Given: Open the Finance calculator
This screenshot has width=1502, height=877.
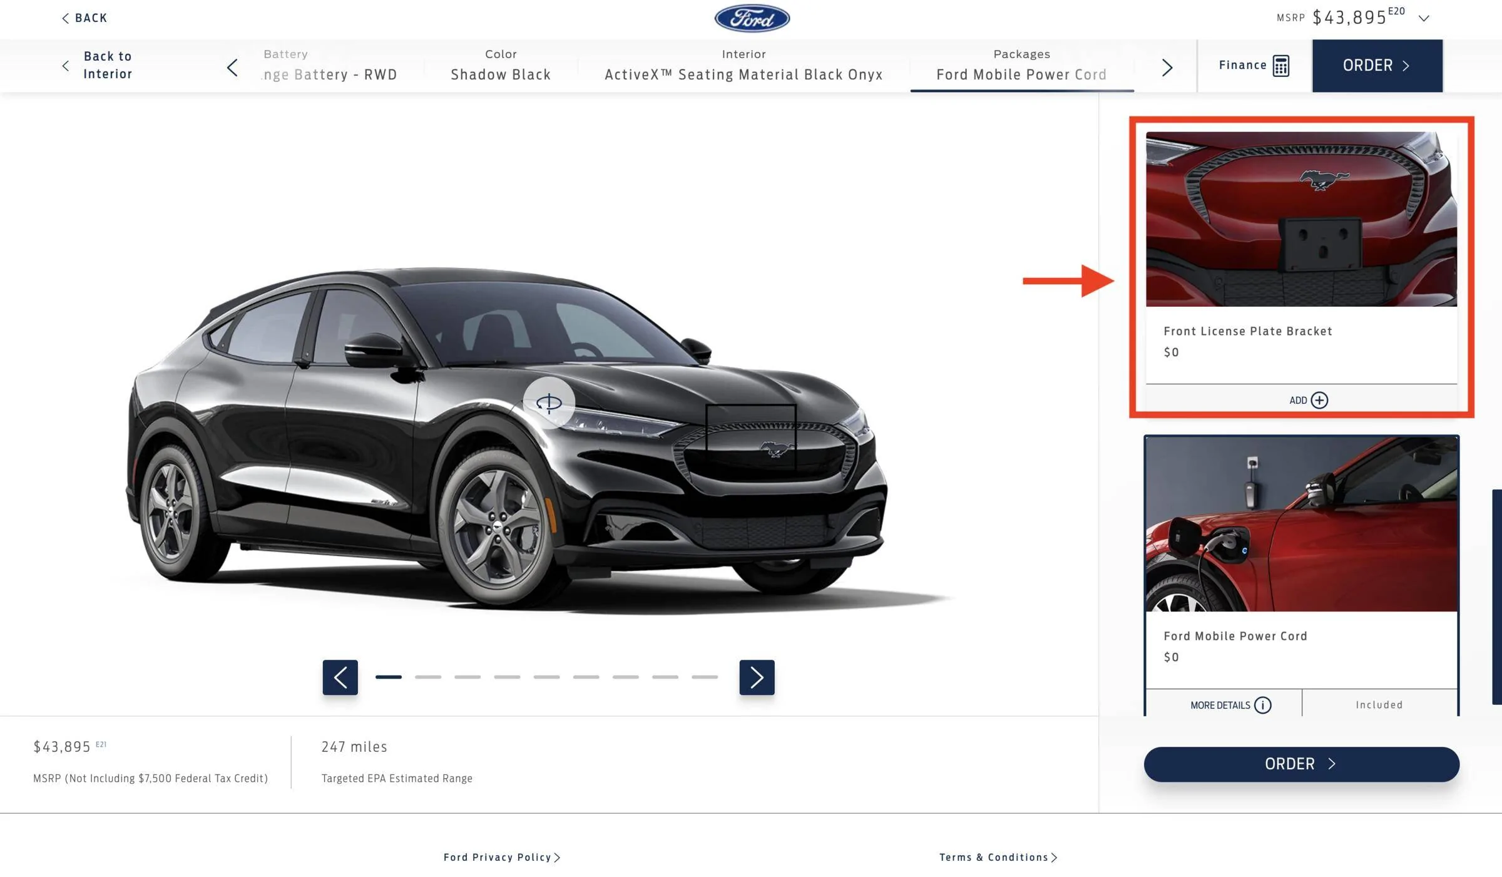Looking at the screenshot, I should [x=1254, y=65].
